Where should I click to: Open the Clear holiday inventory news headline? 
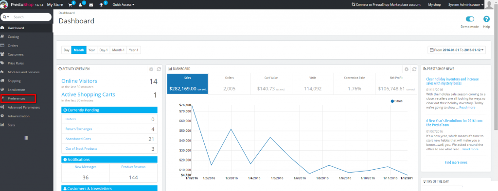[452, 81]
